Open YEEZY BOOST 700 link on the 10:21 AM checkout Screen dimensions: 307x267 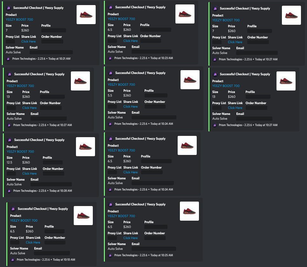coord(19,20)
